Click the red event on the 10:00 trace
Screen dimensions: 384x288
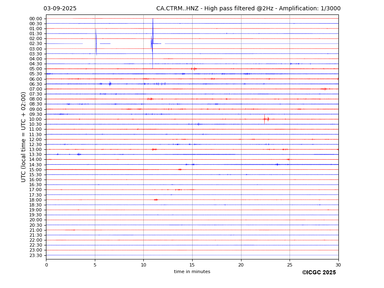point(266,119)
